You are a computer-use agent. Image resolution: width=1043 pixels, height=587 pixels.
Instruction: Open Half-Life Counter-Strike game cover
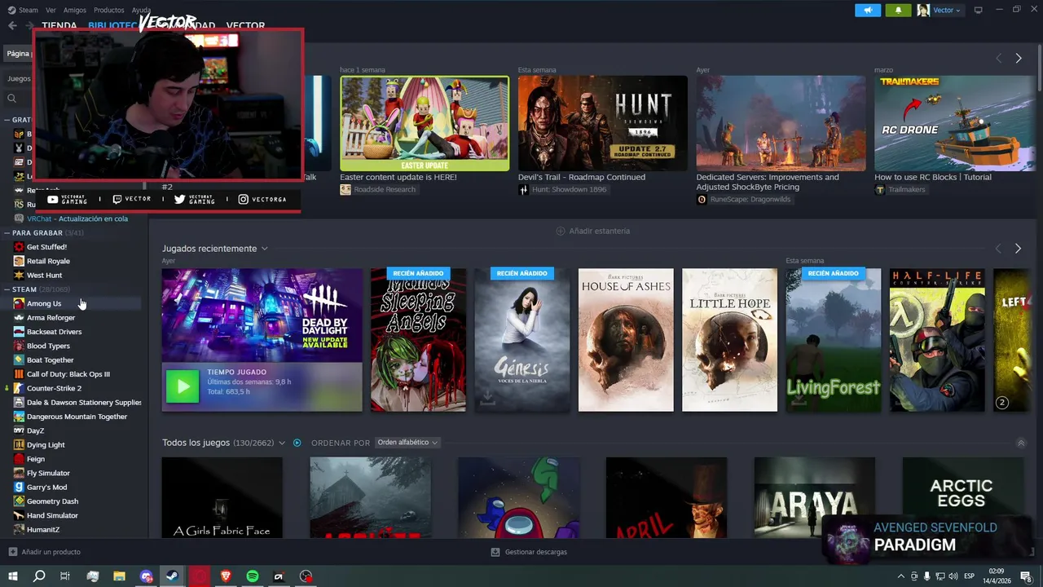(x=937, y=340)
